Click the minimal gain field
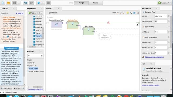 (x=161, y=42)
